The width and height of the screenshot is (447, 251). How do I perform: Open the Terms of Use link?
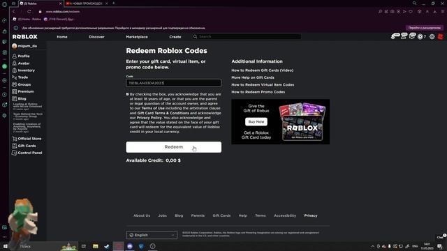[x=153, y=108]
